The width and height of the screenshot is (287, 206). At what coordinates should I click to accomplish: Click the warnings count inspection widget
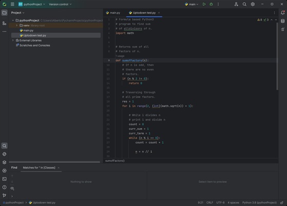point(260,20)
